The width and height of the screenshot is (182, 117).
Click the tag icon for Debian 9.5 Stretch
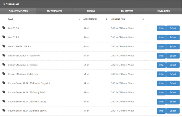[x=4, y=74]
